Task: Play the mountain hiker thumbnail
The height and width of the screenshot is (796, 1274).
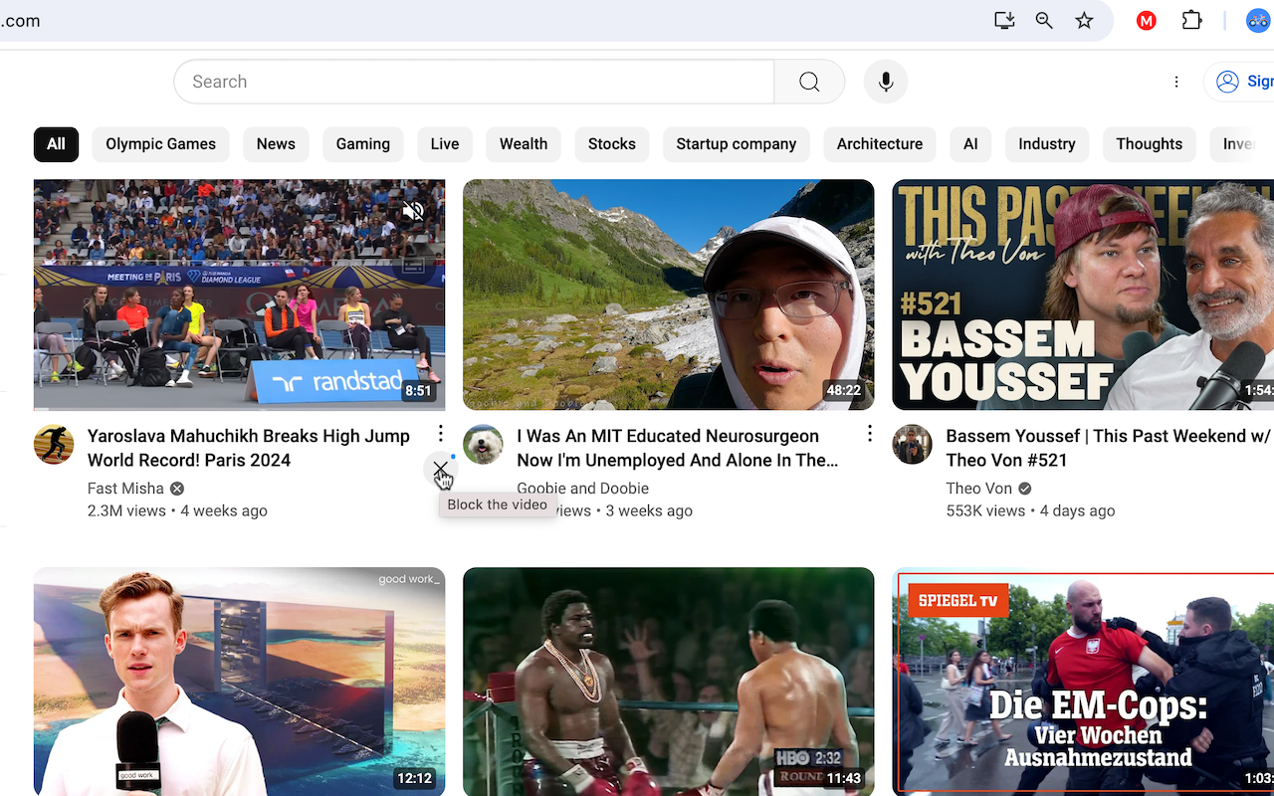Action: click(669, 295)
